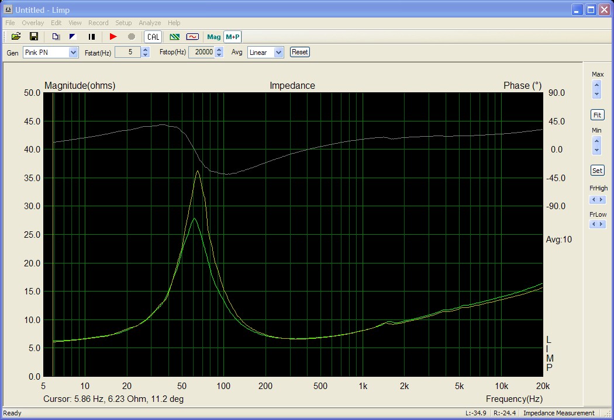Increase Fstop(Hz) with its up arrow
The image size is (614, 420).
point(219,50)
